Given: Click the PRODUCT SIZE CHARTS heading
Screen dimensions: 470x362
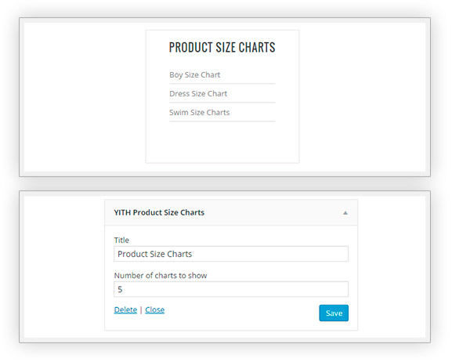Looking at the screenshot, I should 222,48.
